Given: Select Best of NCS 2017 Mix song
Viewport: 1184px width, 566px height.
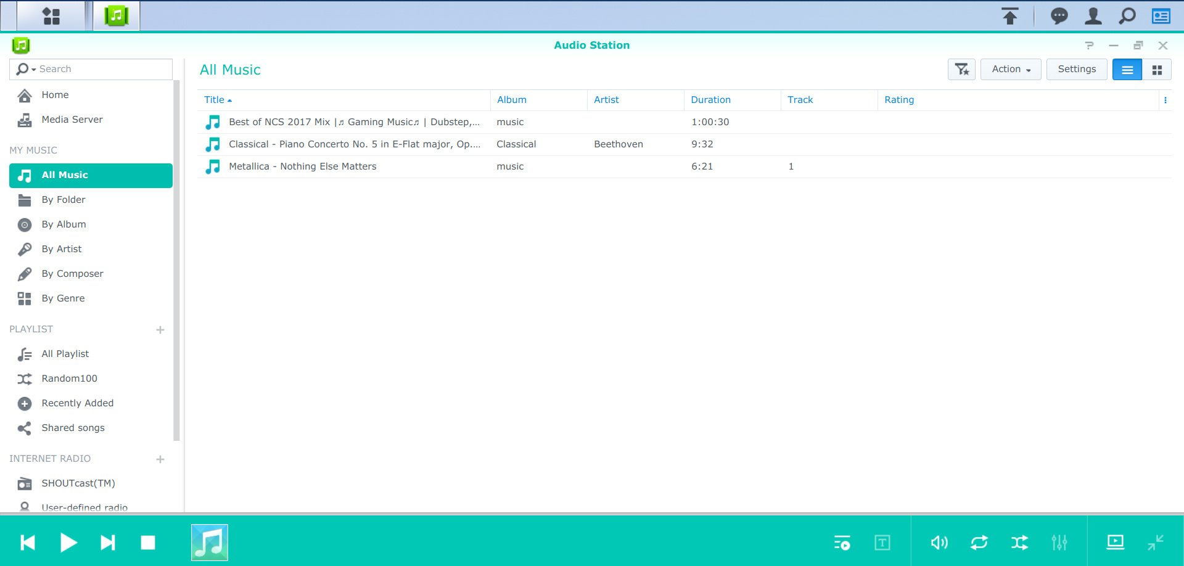Looking at the screenshot, I should coord(684,122).
